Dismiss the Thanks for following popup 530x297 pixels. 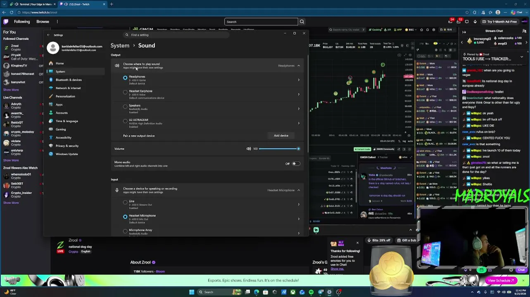pos(357,243)
